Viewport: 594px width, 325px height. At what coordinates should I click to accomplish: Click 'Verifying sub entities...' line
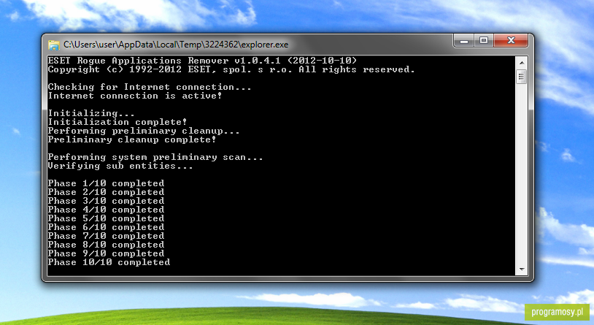120,166
